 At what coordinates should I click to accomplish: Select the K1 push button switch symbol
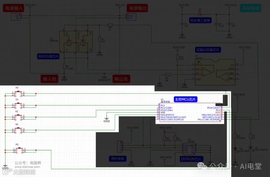point(18,106)
